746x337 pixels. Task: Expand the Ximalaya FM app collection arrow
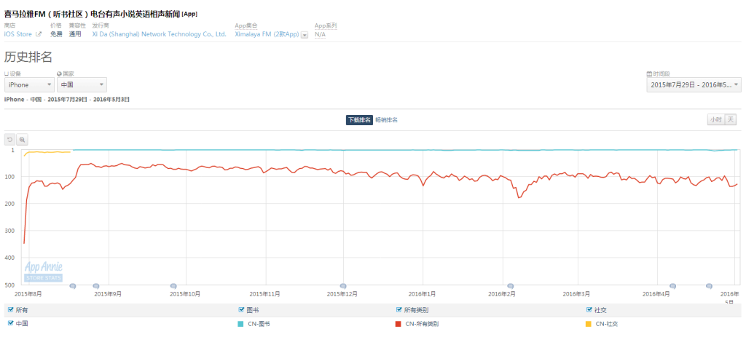[x=305, y=35]
